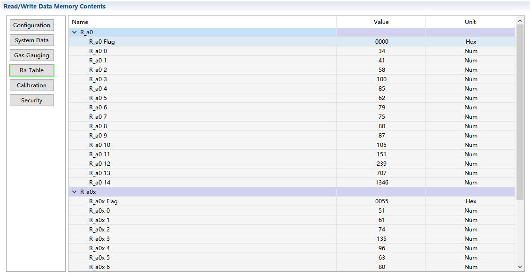This screenshot has height=276, width=531.
Task: Click value 85 of R_a0 4
Action: tap(382, 89)
